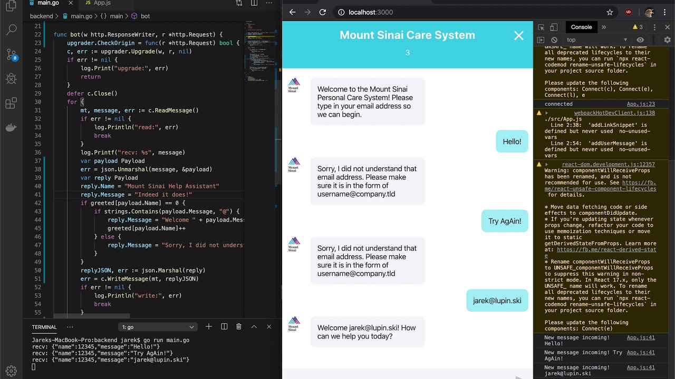Open the uBlock Origin extension
Screen dimensions: 675x379
(x=629, y=12)
